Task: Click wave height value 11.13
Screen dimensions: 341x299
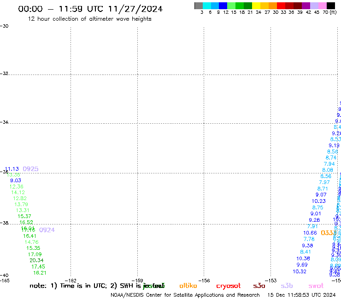Action: click(x=12, y=169)
